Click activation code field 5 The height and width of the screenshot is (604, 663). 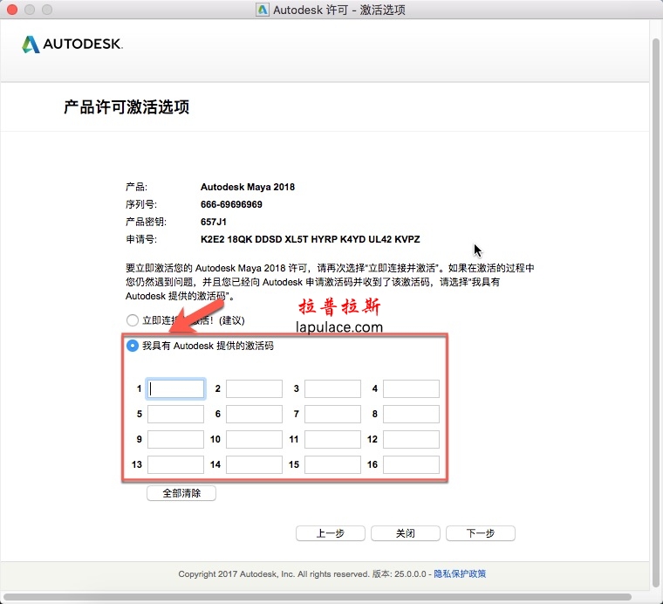click(x=175, y=414)
